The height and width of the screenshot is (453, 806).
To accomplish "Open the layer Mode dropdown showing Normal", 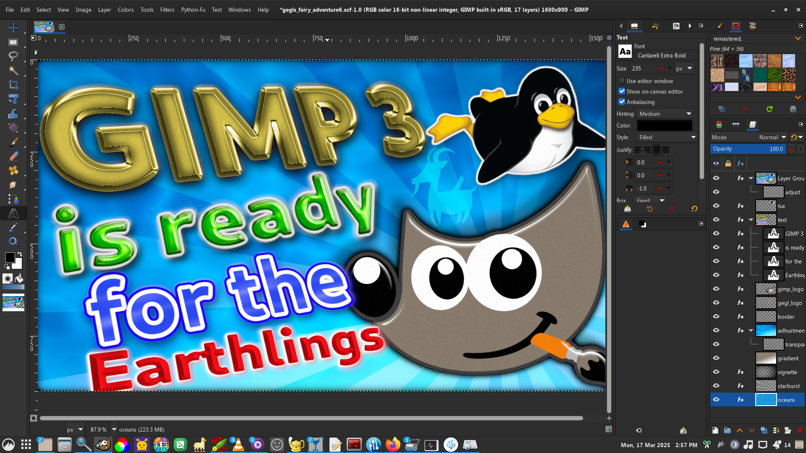I will pyautogui.click(x=749, y=137).
